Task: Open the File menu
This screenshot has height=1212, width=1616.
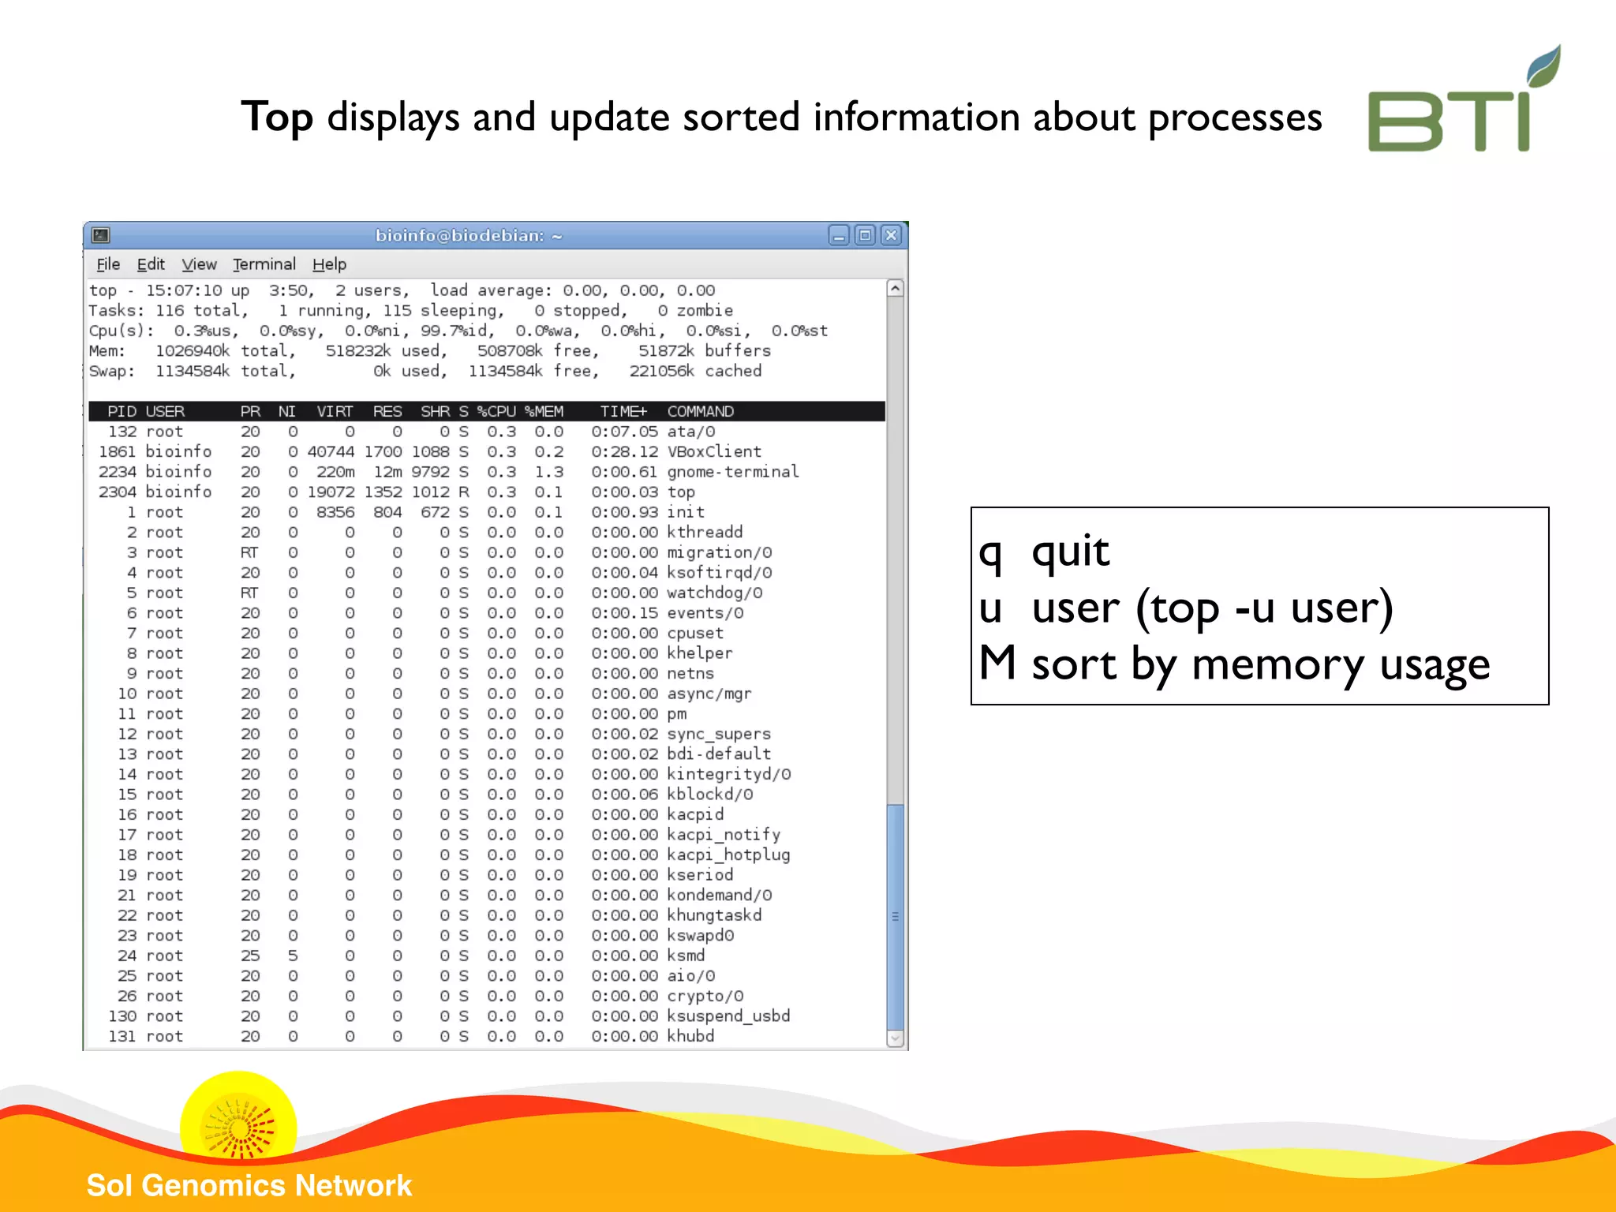Action: 108,264
